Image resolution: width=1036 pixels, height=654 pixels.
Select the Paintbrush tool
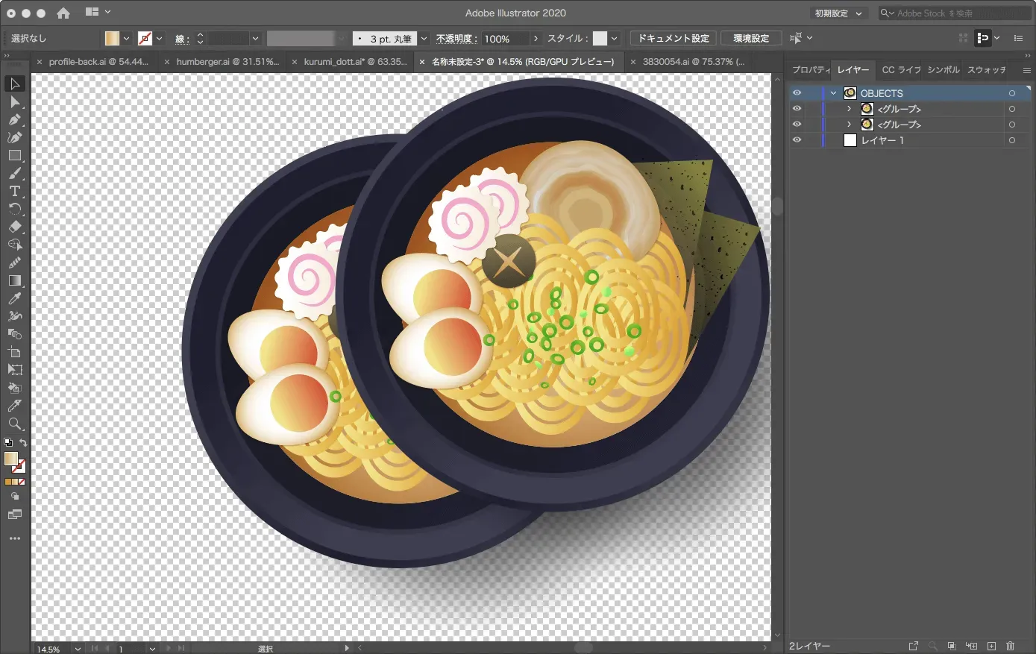(15, 173)
